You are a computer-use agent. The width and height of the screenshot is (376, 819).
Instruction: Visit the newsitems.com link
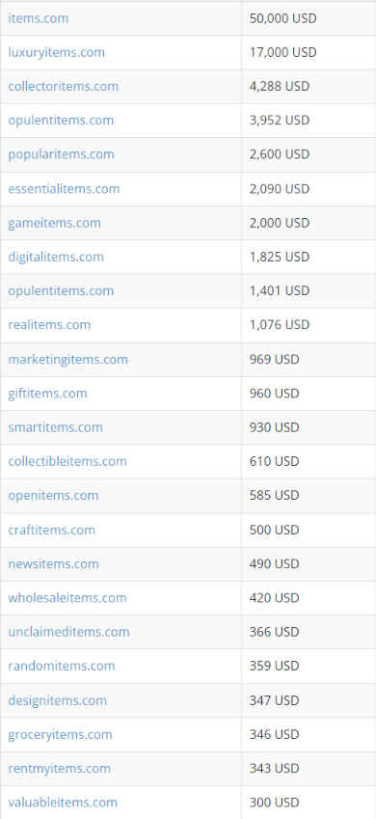[x=53, y=563]
